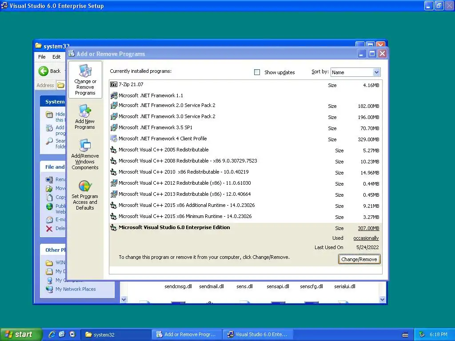Select the sens.dll file
This screenshot has width=455, height=341.
[245, 286]
